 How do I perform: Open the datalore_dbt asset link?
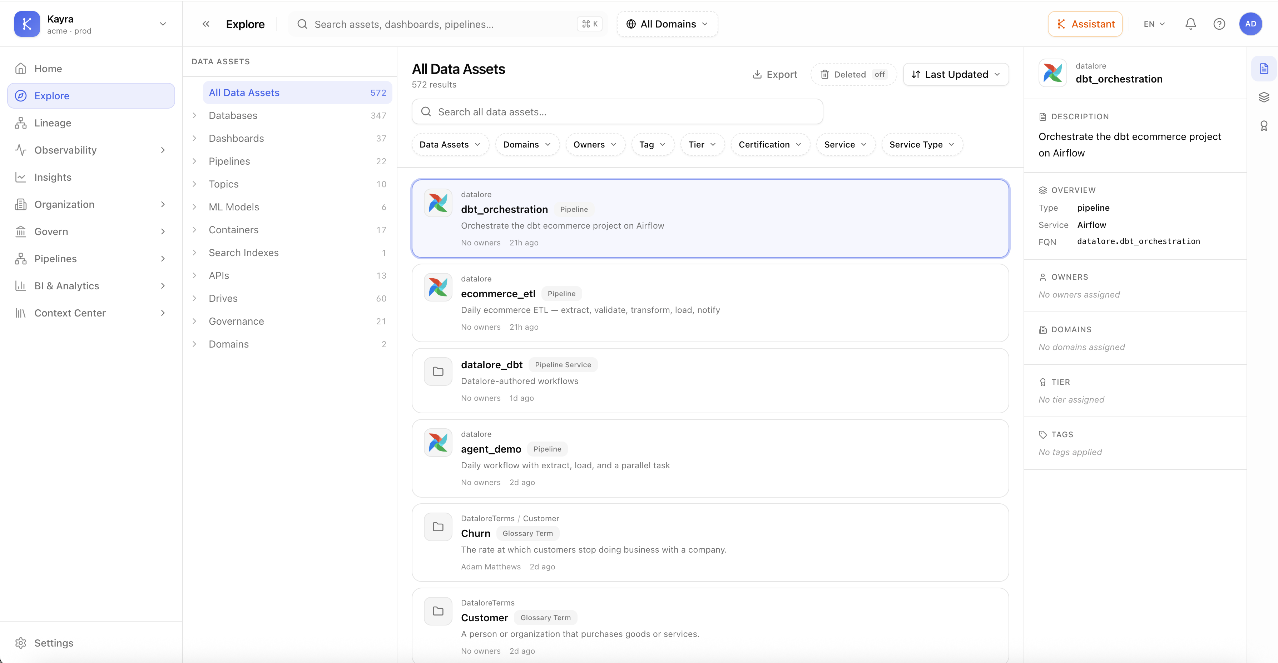tap(492, 364)
